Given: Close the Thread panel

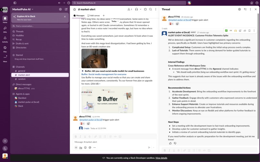Looking at the screenshot, I should [256, 9].
